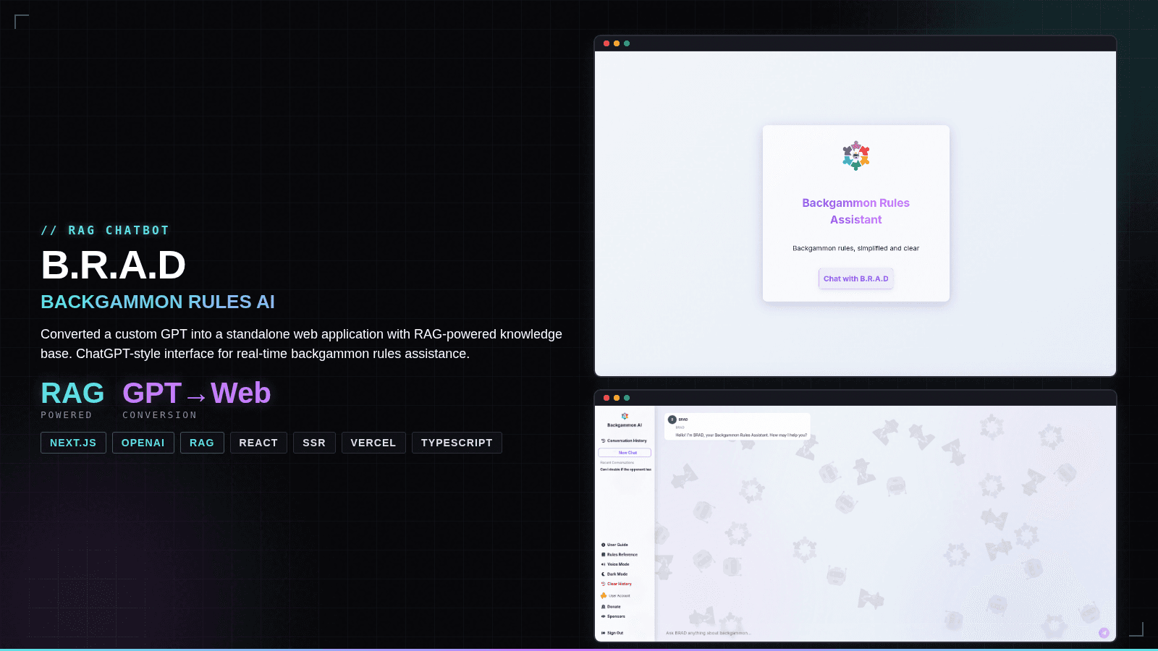The image size is (1158, 651).
Task: Click the NEXT.JS tech tag
Action: [x=73, y=443]
